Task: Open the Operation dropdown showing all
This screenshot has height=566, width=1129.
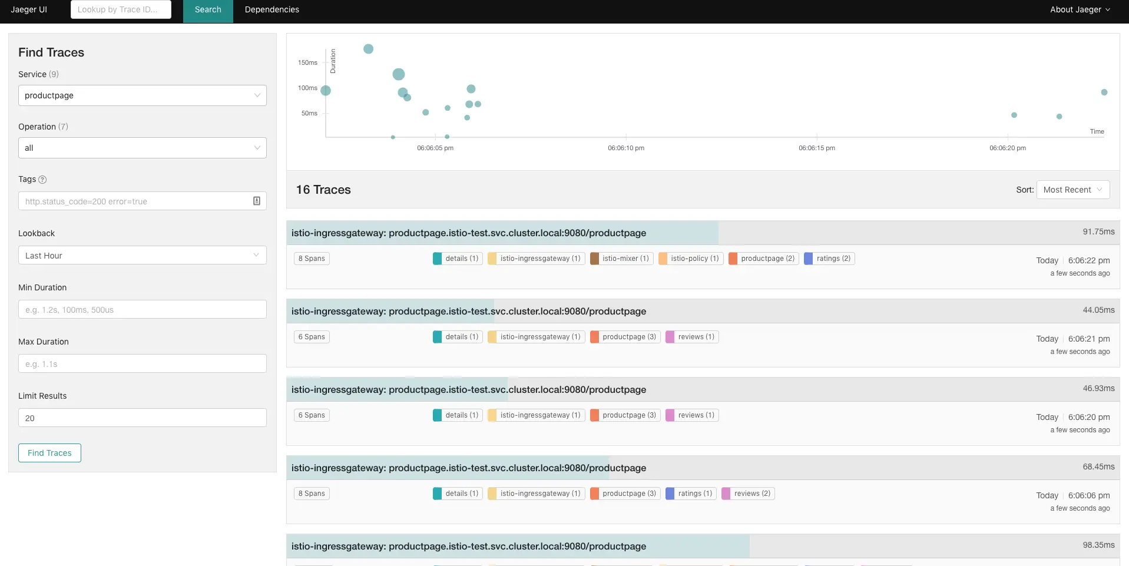Action: [143, 148]
